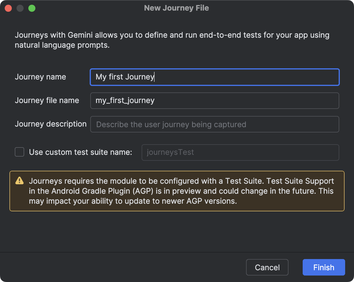The image size is (354, 282).
Task: Select the journeysTest test suite name field
Action: coord(240,152)
